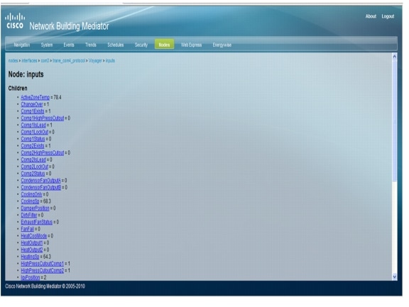
Task: Open the 'trane_com4_protocol' breadcrumb
Action: point(69,61)
